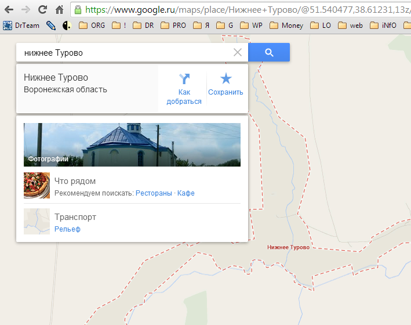Open the web bookmarks folder
This screenshot has width=411, height=325.
pyautogui.click(x=351, y=26)
